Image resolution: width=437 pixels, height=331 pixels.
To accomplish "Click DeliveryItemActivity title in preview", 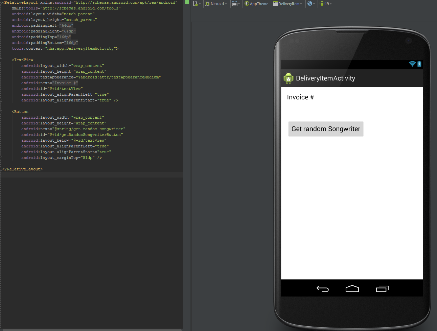I will (325, 78).
